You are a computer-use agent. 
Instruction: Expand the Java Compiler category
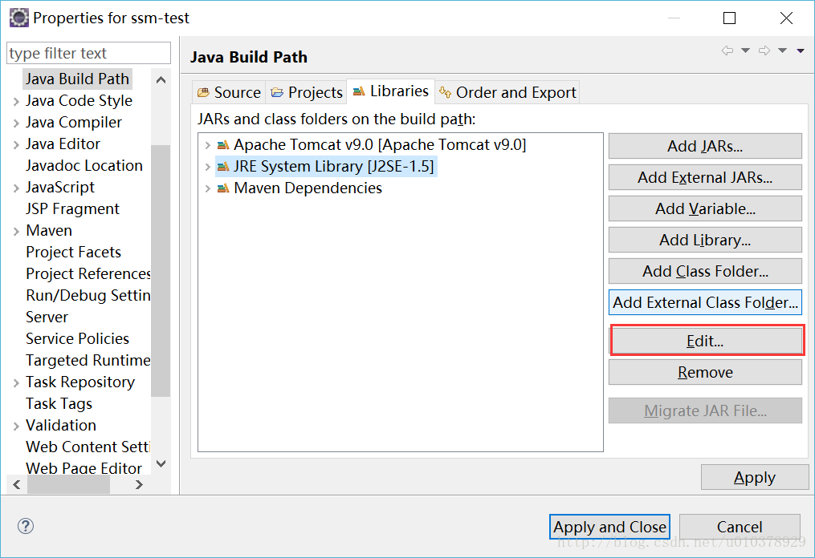[x=16, y=123]
